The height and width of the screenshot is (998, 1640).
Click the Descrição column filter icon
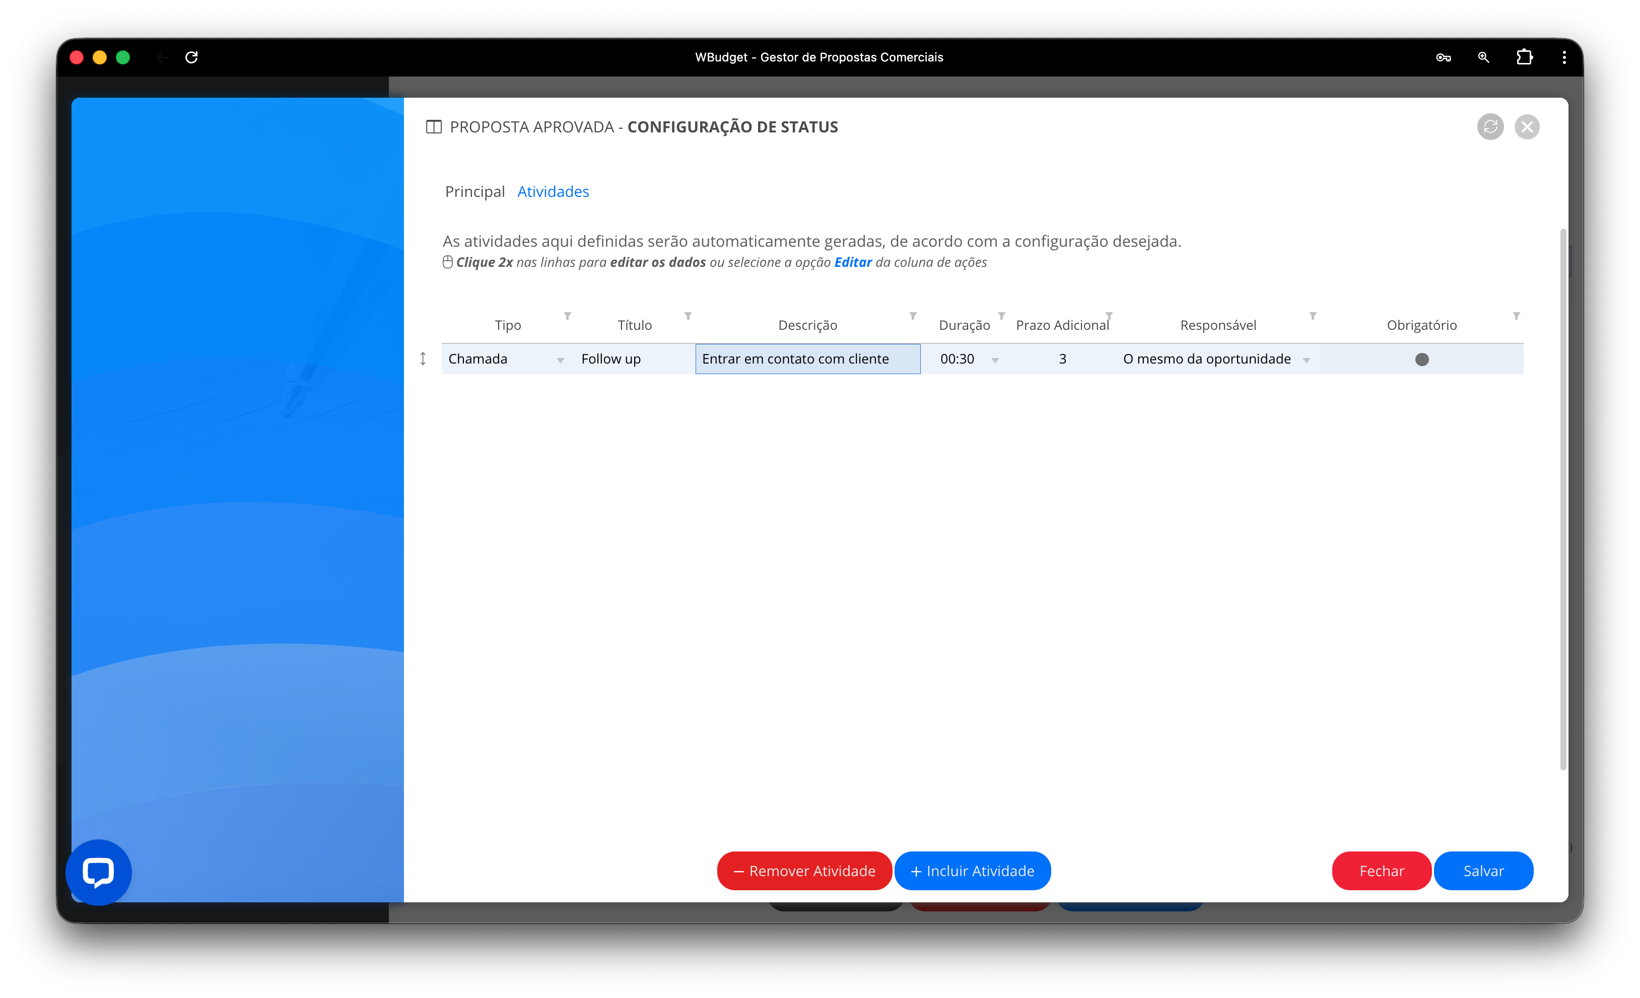click(x=913, y=316)
